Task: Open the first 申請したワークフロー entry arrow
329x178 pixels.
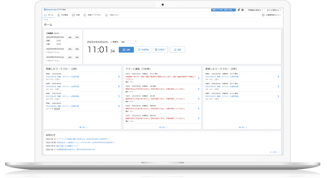Action: 119,77
